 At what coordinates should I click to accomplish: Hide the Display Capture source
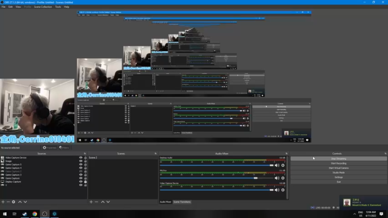[81, 182]
